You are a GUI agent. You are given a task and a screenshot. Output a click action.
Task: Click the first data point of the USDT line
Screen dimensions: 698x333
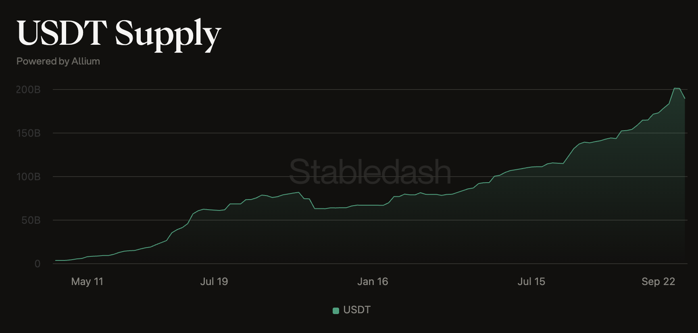(56, 260)
